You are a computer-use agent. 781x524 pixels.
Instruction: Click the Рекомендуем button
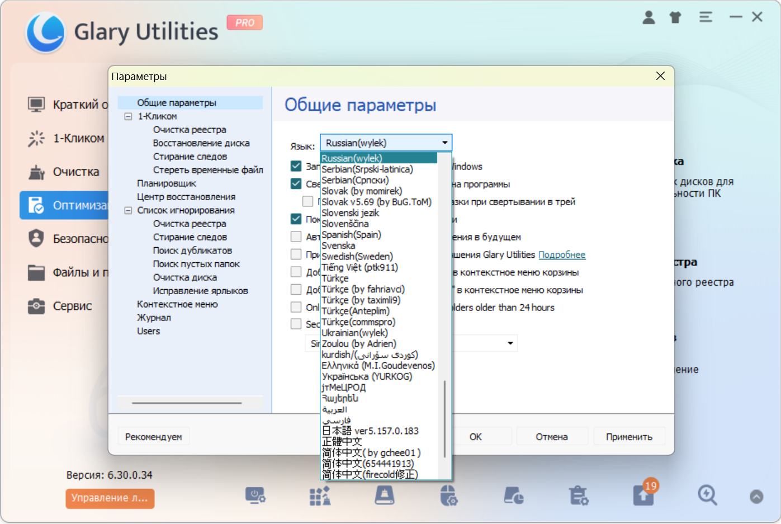click(x=154, y=437)
